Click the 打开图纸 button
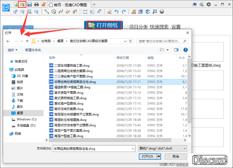Viewport: 233px width, 168px height. tap(104, 25)
